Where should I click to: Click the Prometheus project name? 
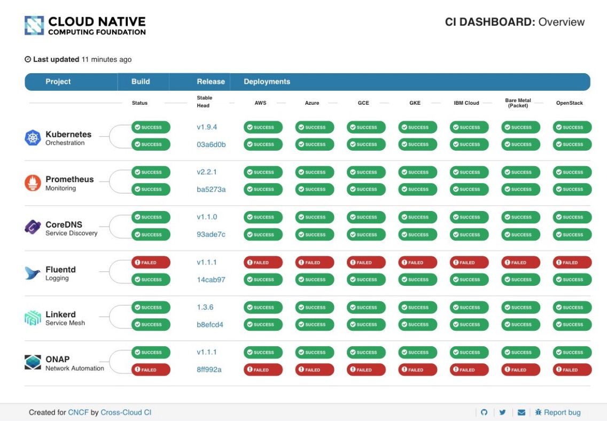69,179
